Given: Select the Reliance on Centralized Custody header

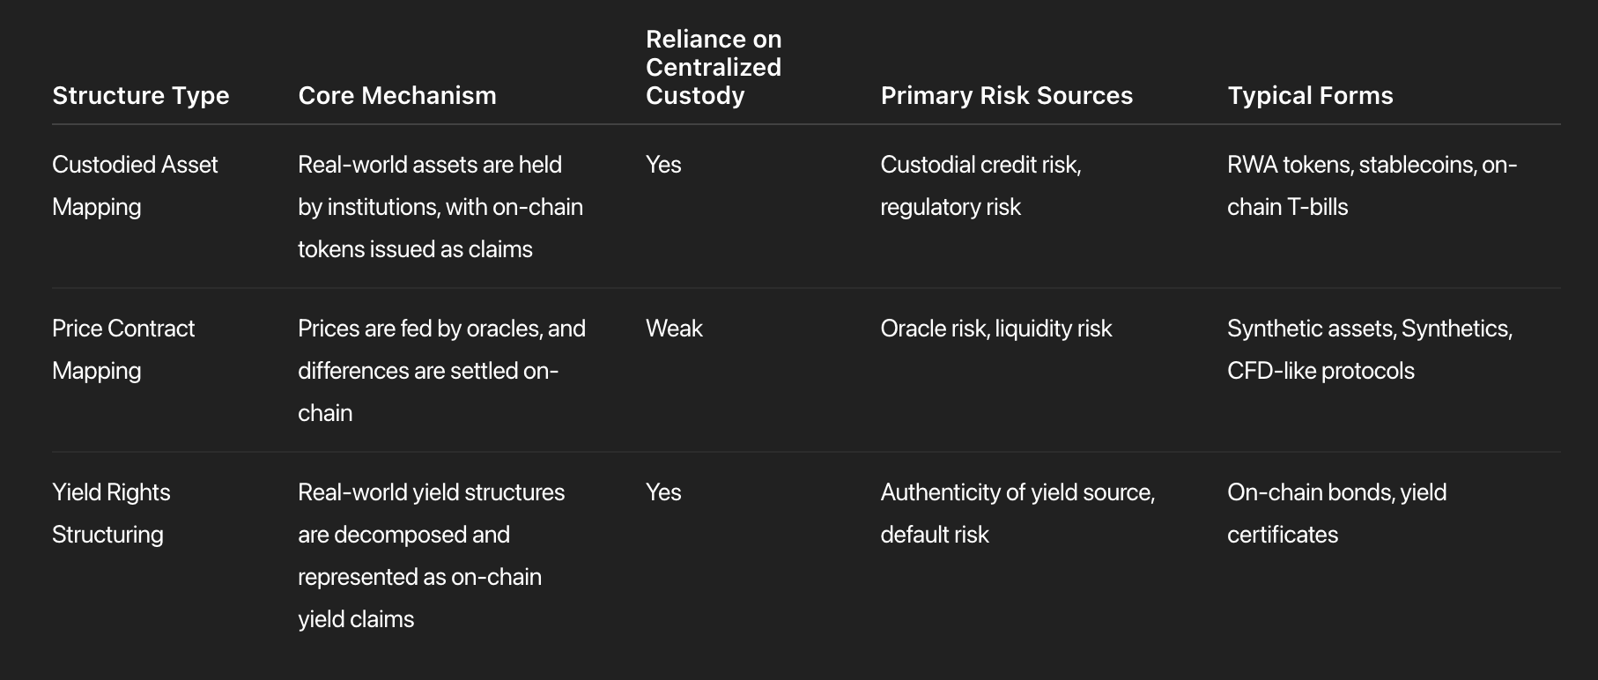Looking at the screenshot, I should [713, 67].
